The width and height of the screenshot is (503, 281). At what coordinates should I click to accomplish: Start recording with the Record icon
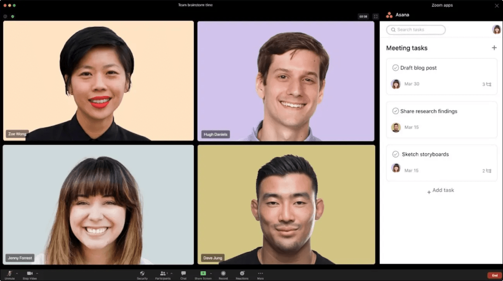pyautogui.click(x=223, y=273)
